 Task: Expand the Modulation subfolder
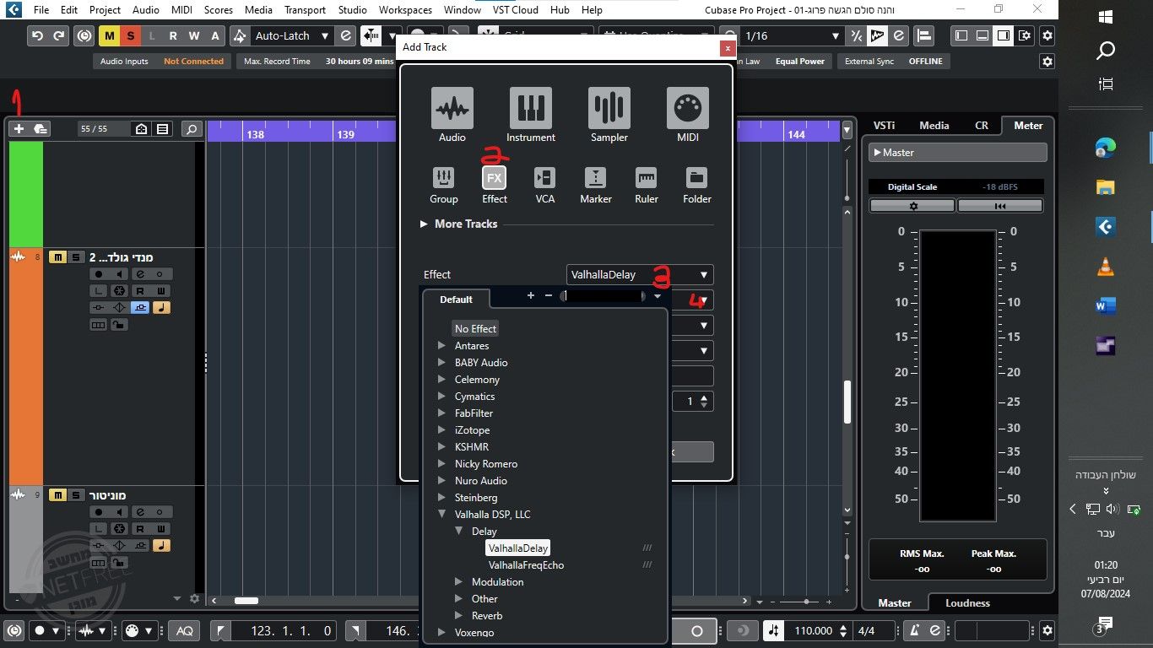point(458,582)
